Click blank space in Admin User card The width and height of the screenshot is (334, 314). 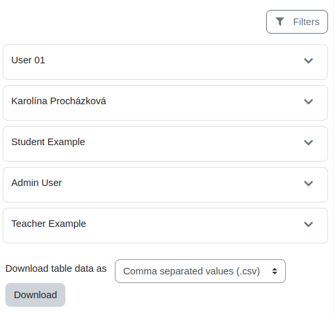pos(176,185)
